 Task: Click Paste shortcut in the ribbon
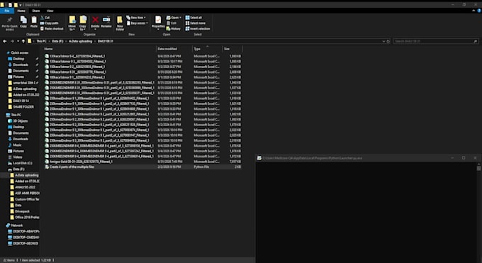point(52,28)
